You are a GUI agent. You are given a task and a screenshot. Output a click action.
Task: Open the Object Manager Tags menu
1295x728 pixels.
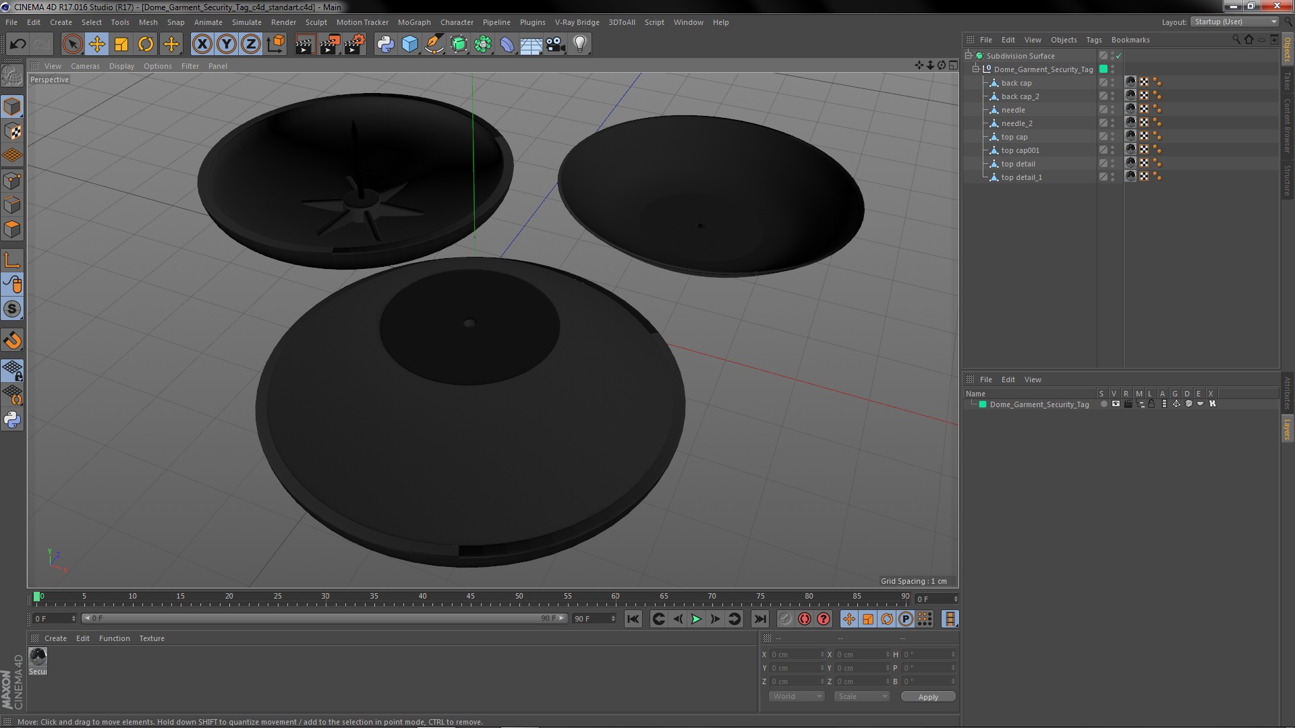coord(1094,40)
